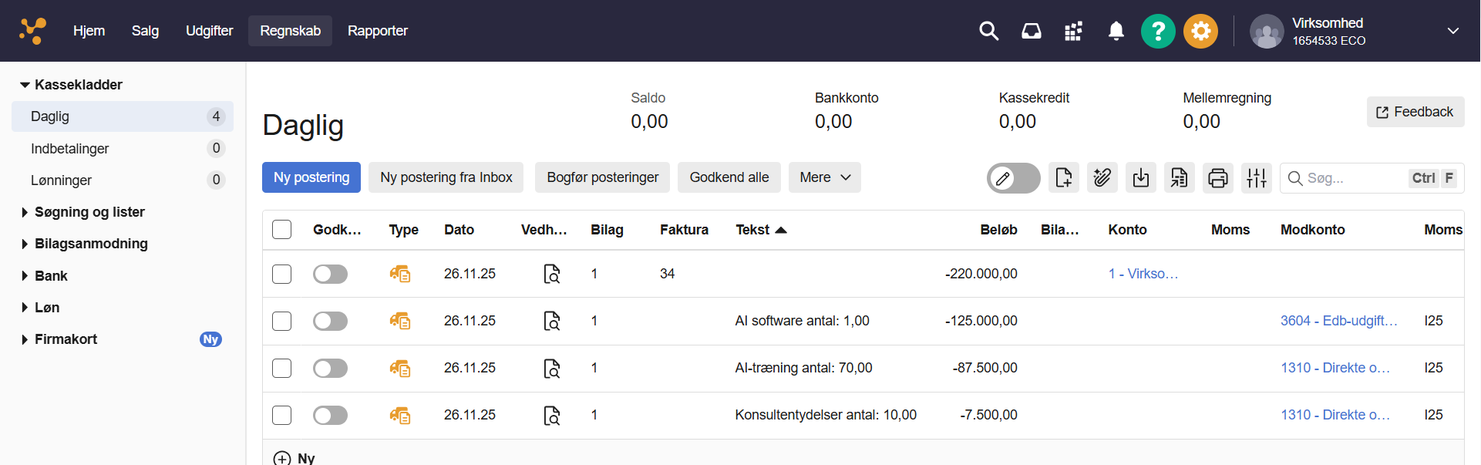Image resolution: width=1481 pixels, height=465 pixels.
Task: Approve the -220.000,00 entry toggle
Action: [330, 274]
